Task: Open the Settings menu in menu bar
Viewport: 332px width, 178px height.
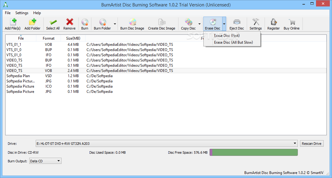Action: pyautogui.click(x=22, y=13)
